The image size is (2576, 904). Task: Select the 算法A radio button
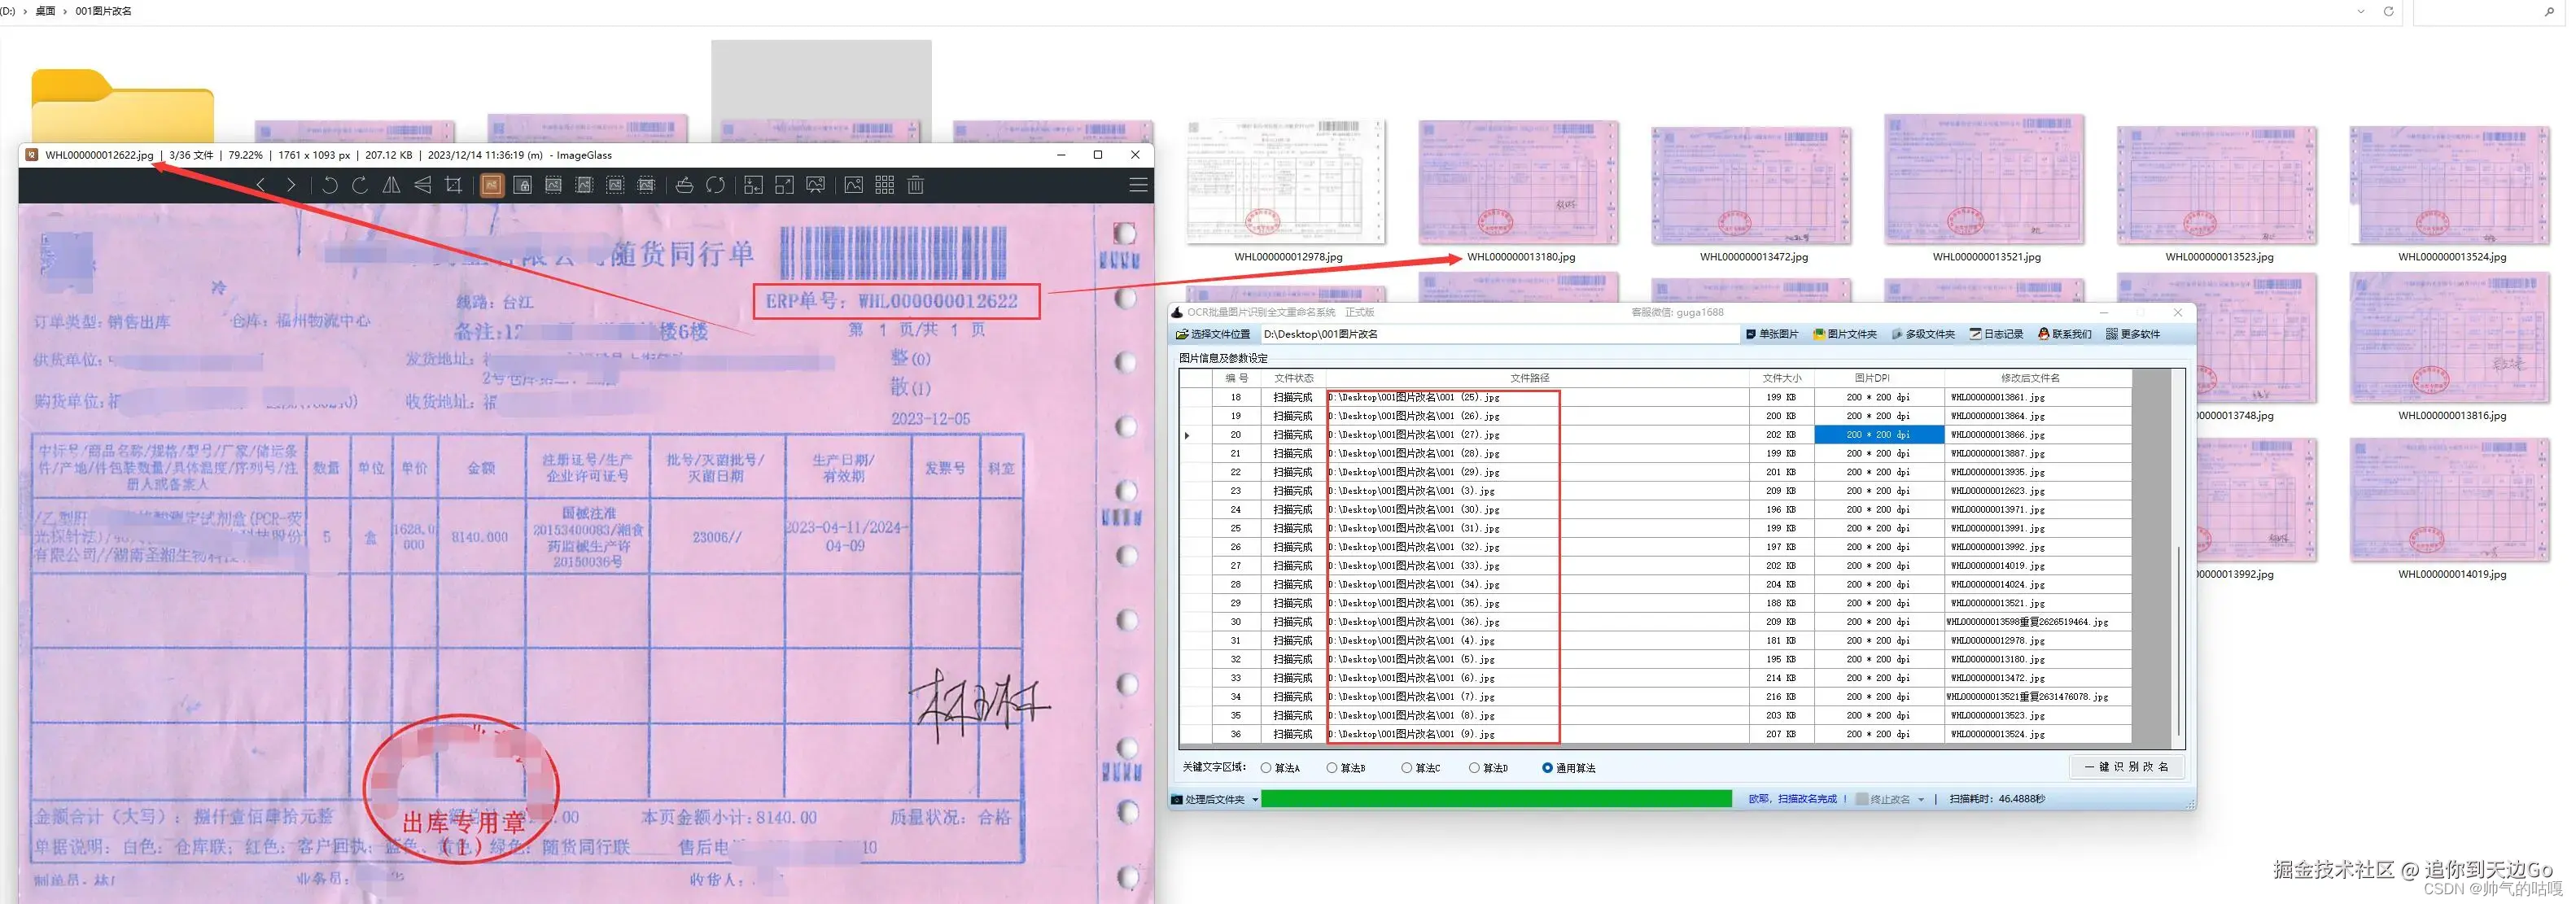click(1266, 768)
